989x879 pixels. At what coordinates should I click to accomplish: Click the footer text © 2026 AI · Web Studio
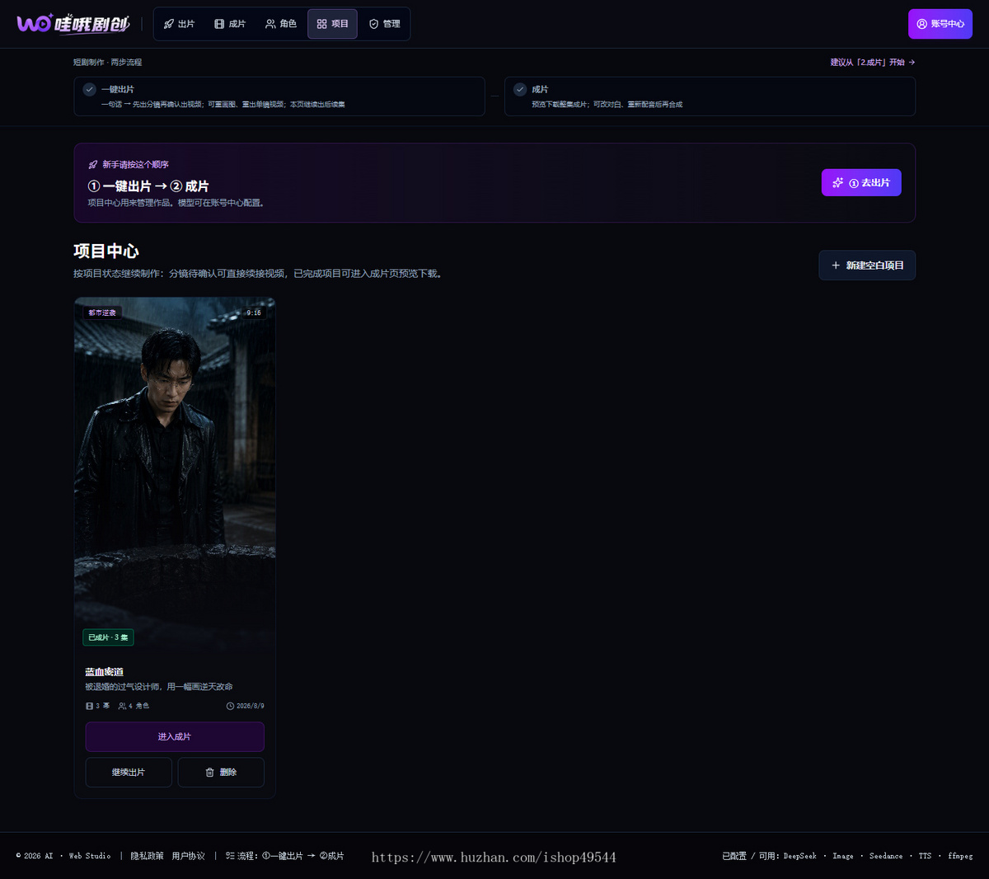[x=63, y=856]
